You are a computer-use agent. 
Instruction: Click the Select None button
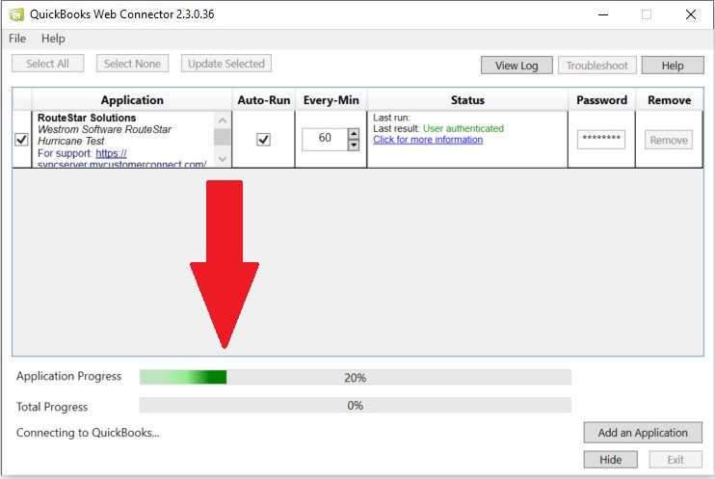tap(132, 64)
